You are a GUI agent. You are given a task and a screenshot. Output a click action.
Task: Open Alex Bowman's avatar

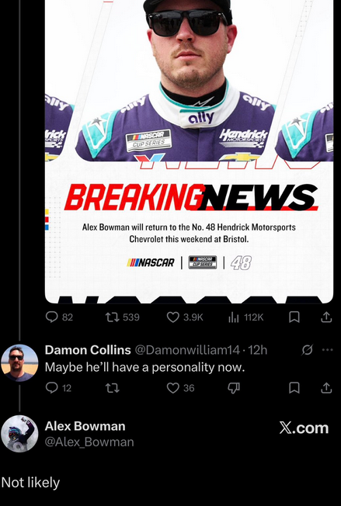(19, 434)
